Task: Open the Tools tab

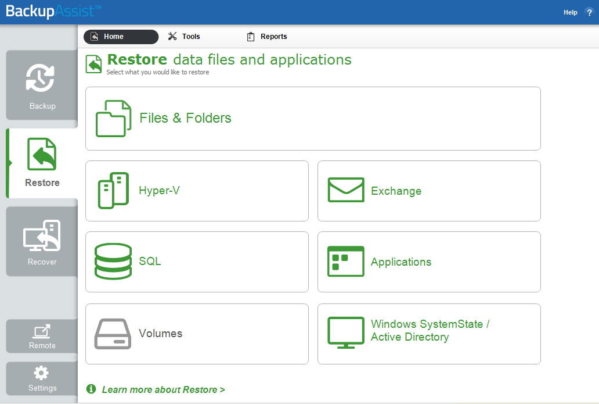Action: [x=184, y=37]
